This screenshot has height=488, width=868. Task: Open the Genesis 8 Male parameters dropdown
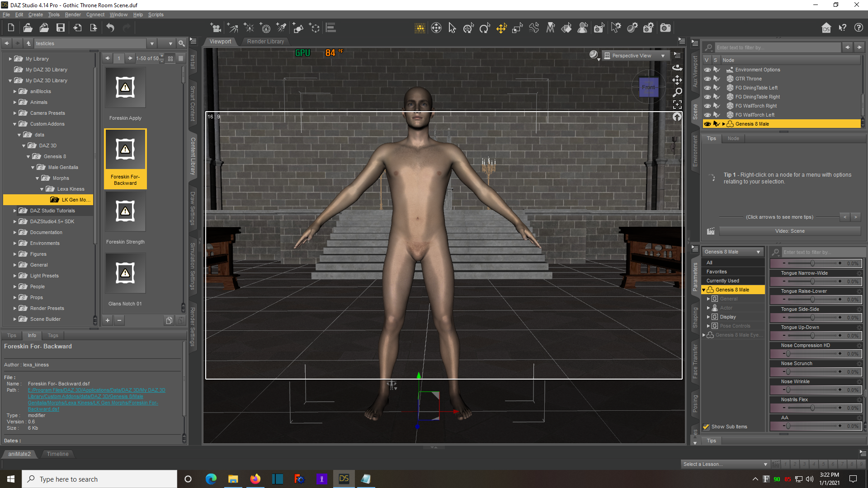point(732,252)
